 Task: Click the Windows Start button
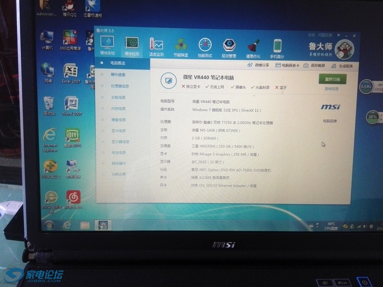pyautogui.click(x=49, y=224)
